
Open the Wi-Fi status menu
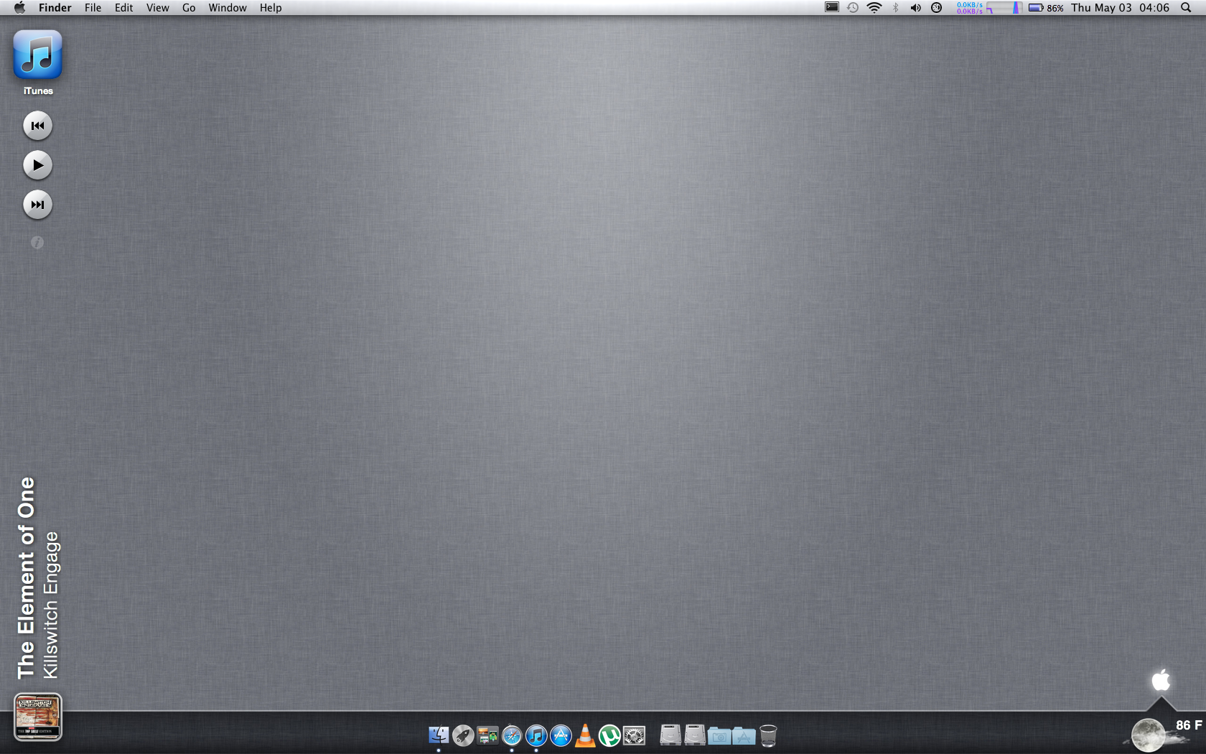pyautogui.click(x=874, y=8)
